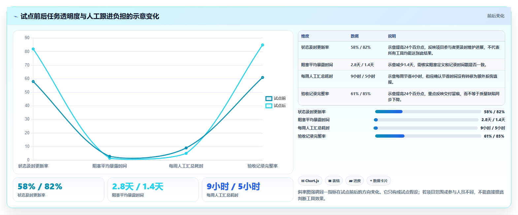Open the 58% / 82% summary card
The image size is (518, 215).
(x=58, y=190)
